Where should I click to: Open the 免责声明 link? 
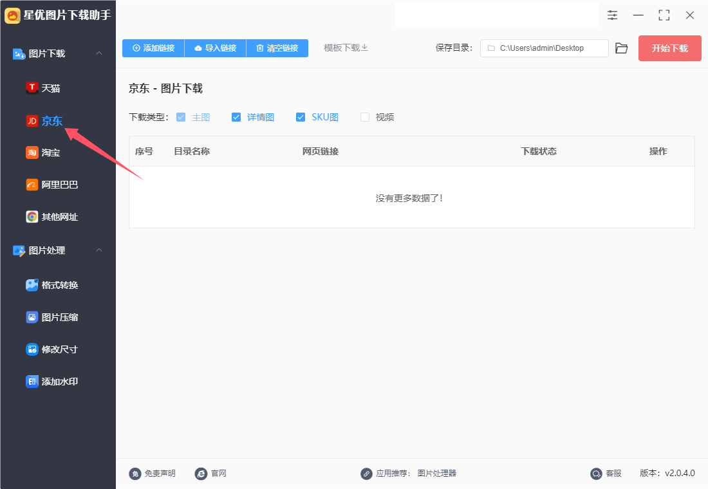click(160, 473)
